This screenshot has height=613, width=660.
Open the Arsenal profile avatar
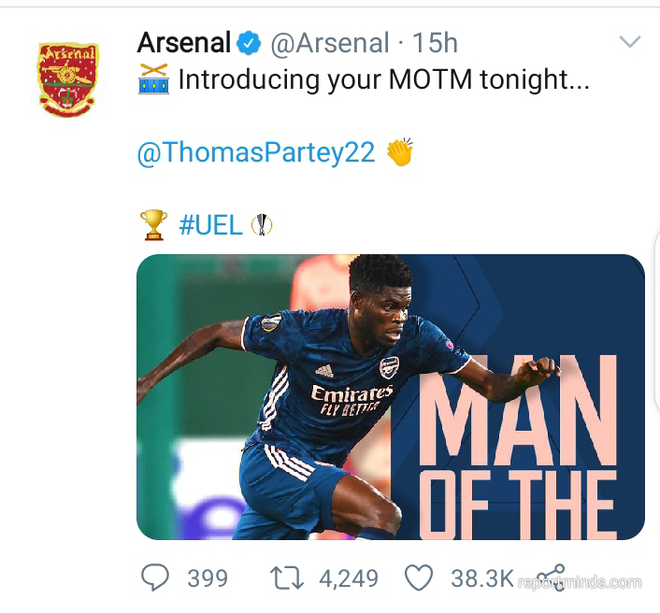tap(66, 77)
